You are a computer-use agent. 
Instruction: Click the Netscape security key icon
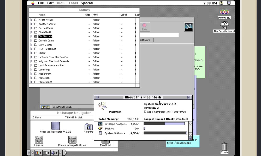pyautogui.click(x=46, y=107)
